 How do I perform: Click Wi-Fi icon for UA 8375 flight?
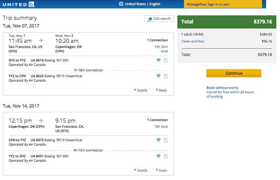pyautogui.click(x=158, y=140)
